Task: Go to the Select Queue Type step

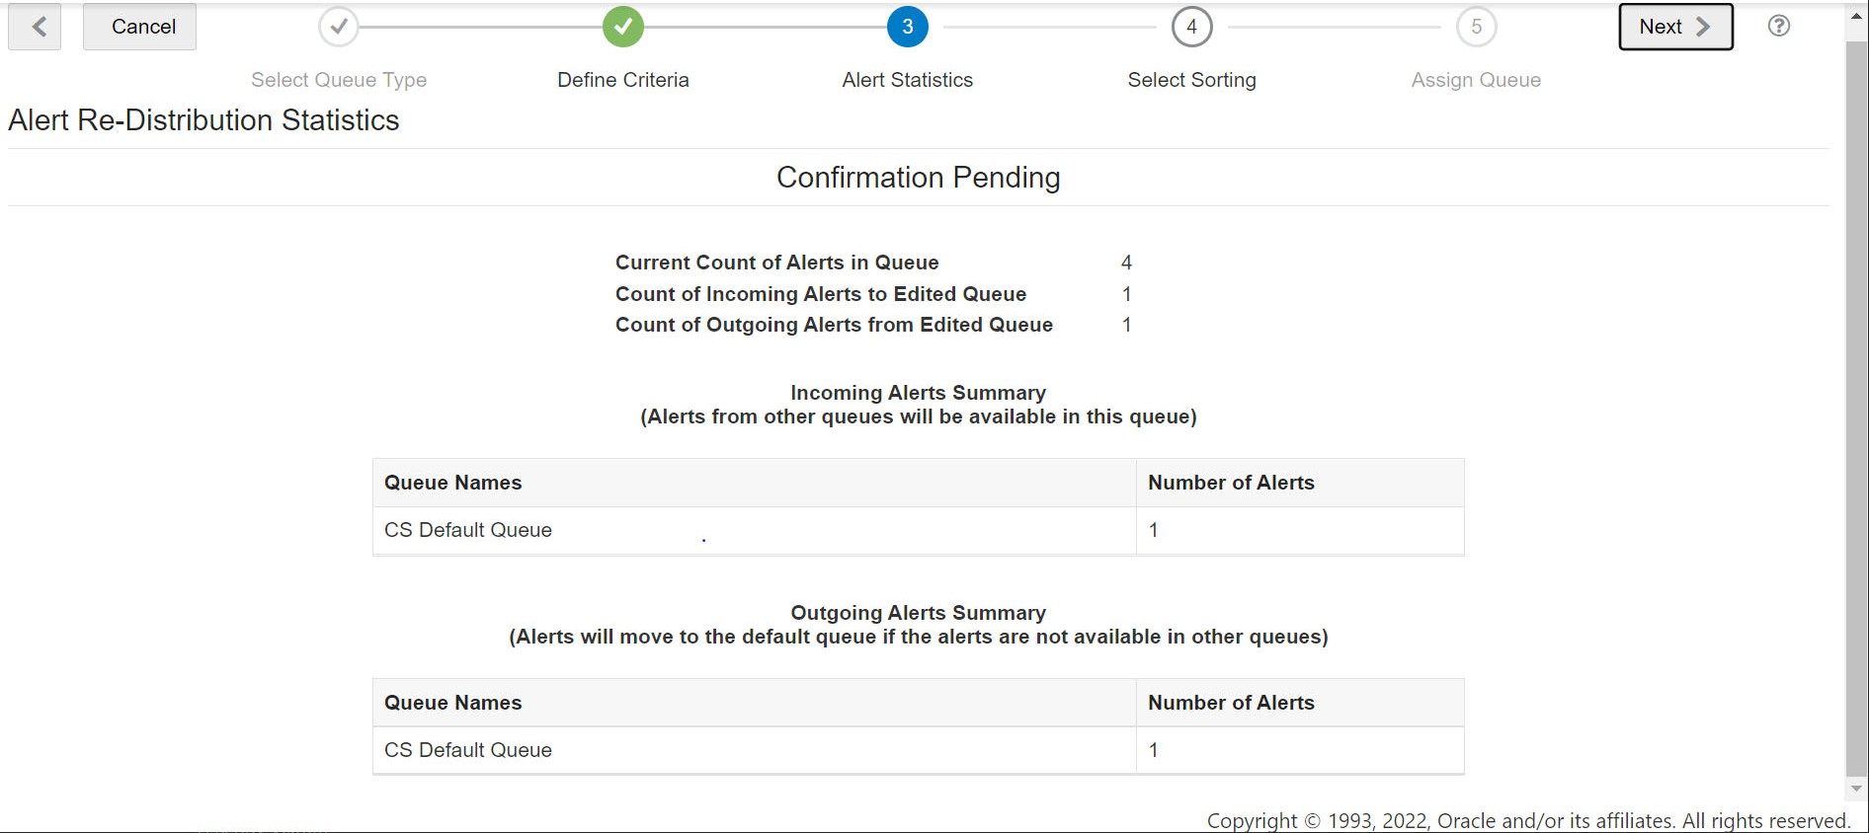Action: click(x=339, y=80)
